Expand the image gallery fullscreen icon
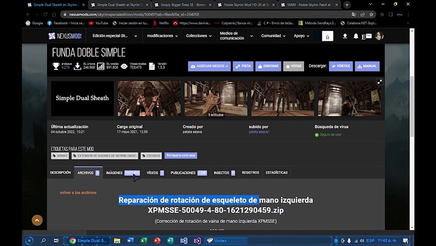The image size is (436, 246). (x=379, y=82)
